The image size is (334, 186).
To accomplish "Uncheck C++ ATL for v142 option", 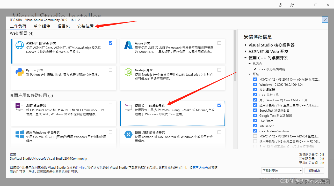I will point(255,105).
